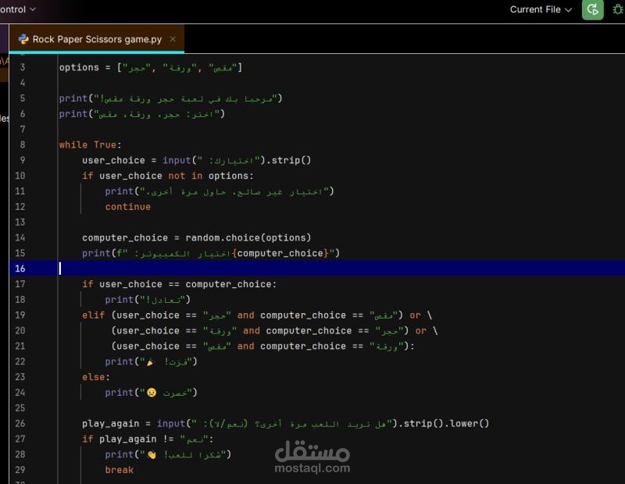Click the 'break' keyword on line 29
Viewport: 625px width, 484px height.
tap(120, 470)
